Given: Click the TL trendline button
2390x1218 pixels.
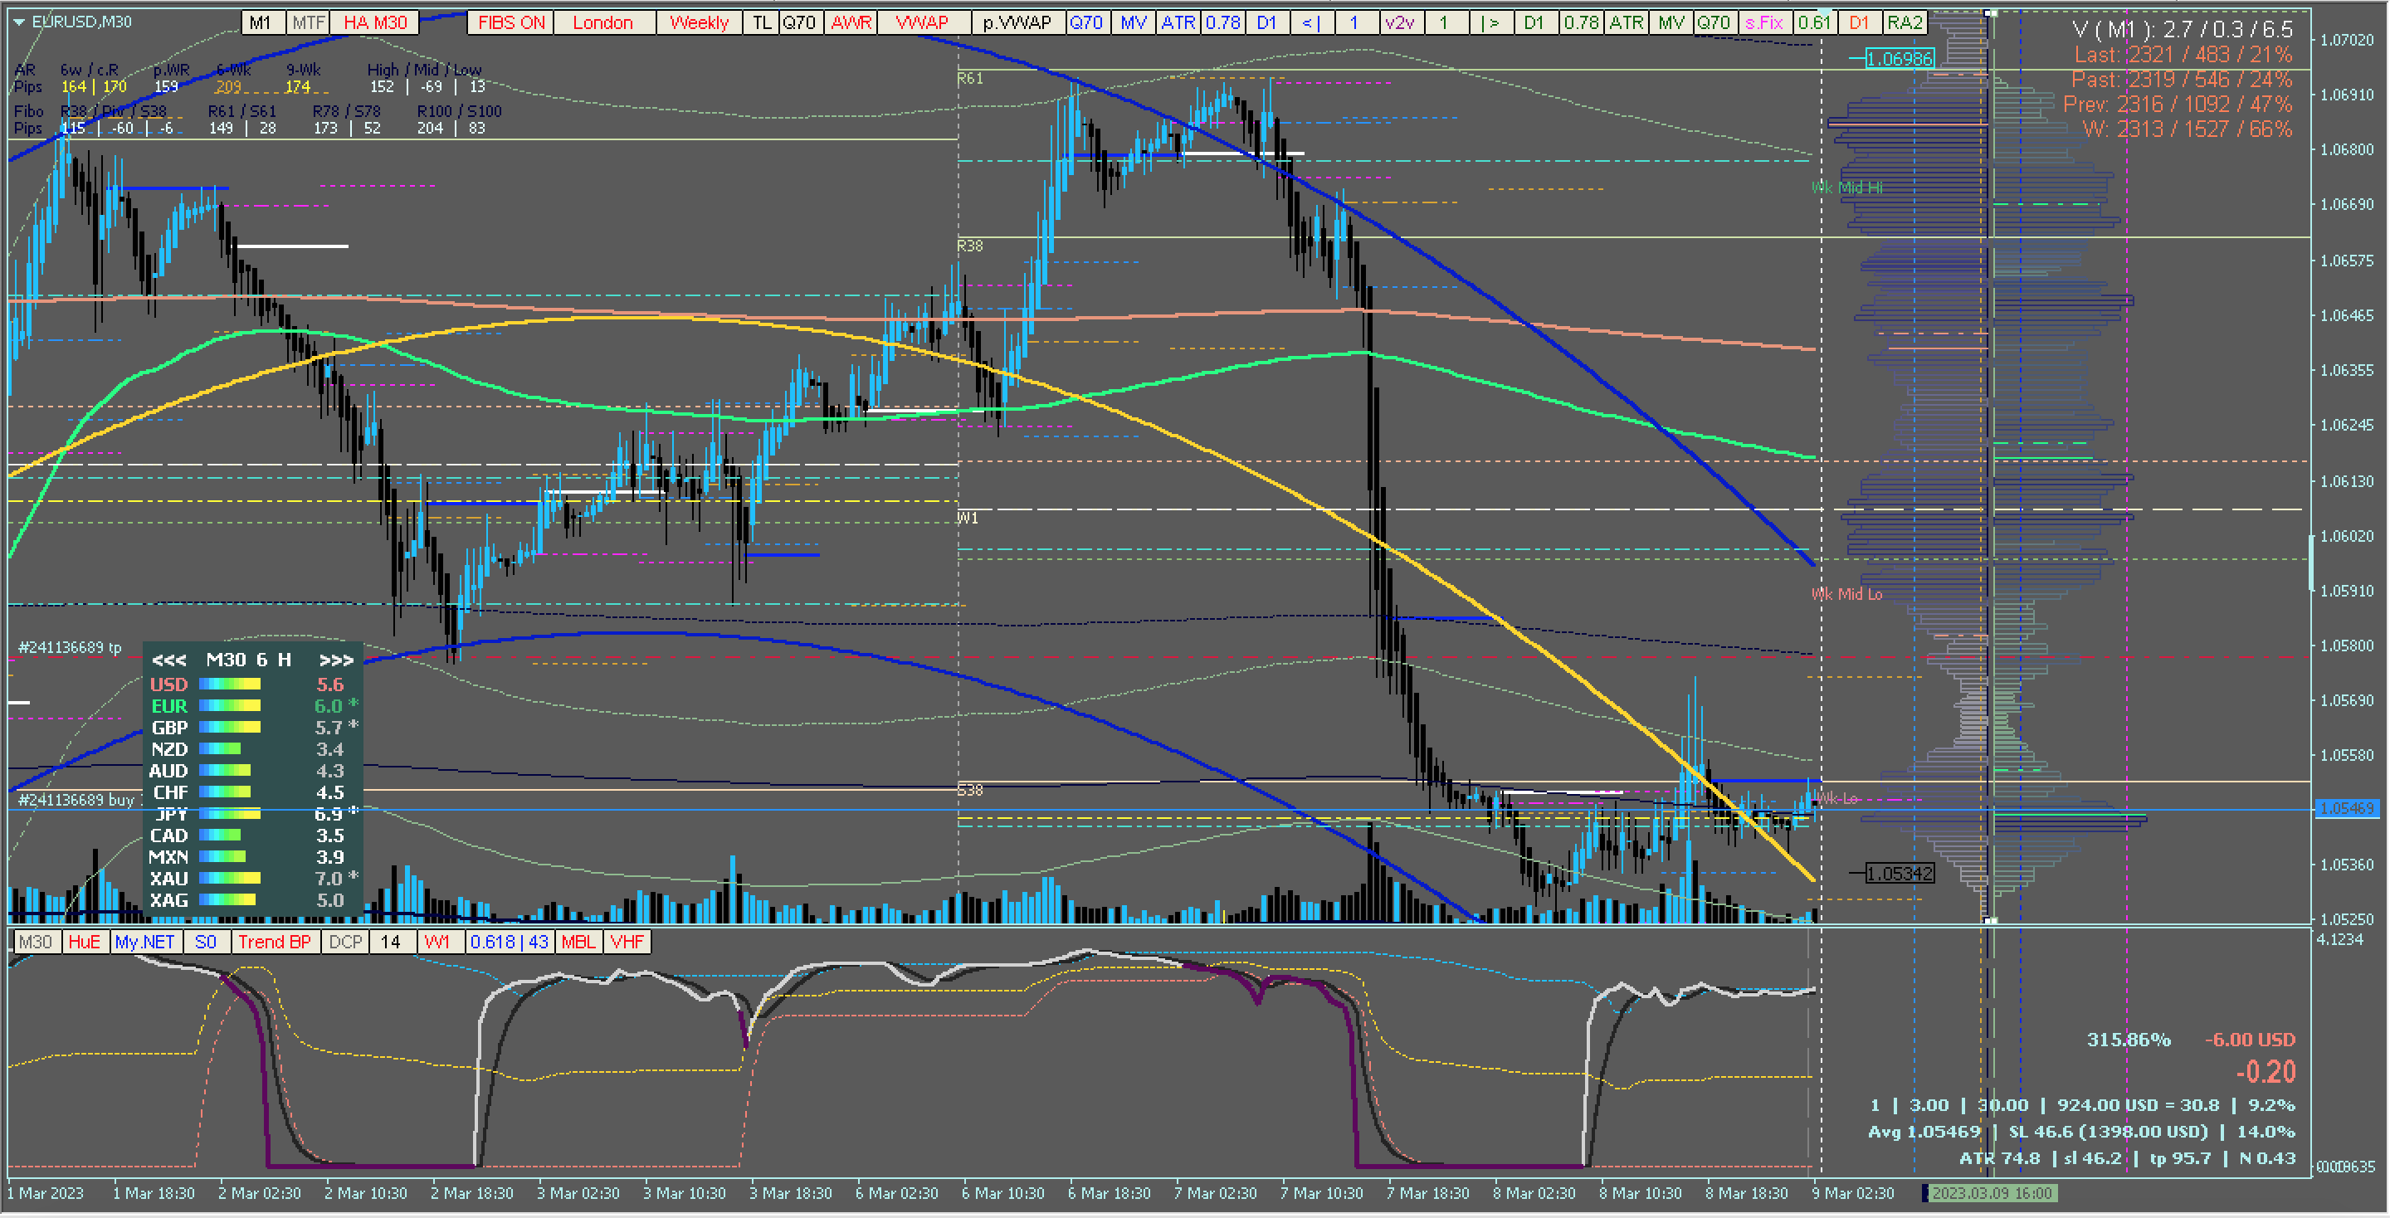Looking at the screenshot, I should (761, 22).
